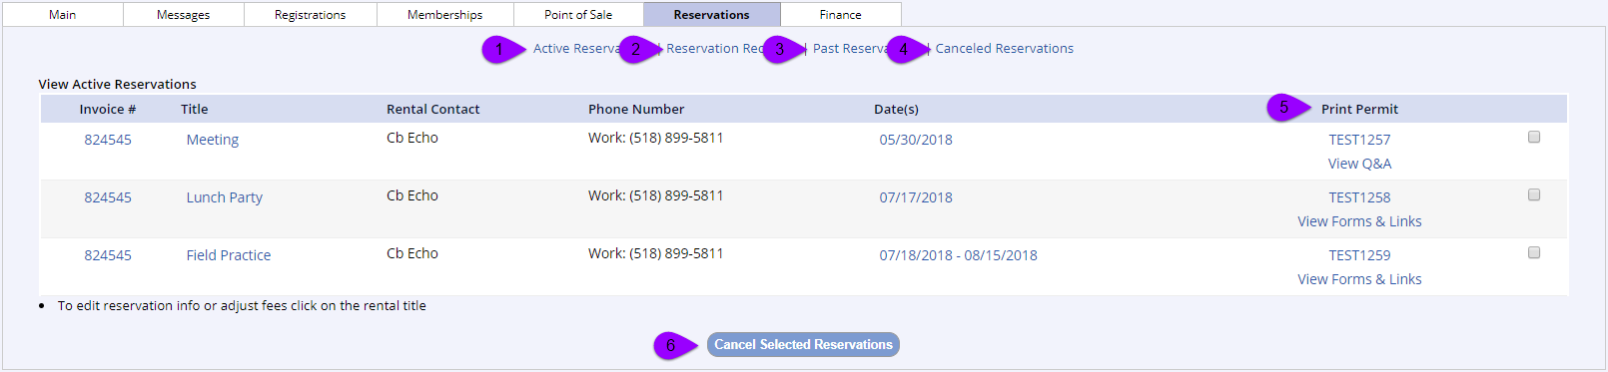Print permit TEST1257

1359,140
